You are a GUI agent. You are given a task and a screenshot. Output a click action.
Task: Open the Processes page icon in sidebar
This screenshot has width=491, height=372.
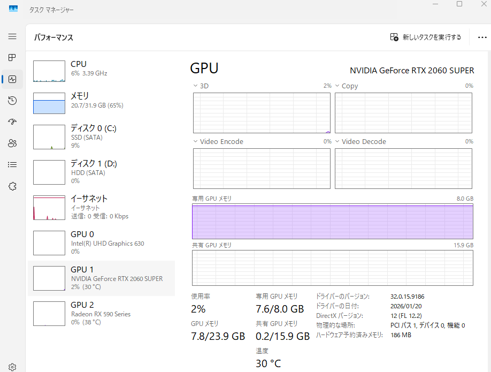click(12, 58)
